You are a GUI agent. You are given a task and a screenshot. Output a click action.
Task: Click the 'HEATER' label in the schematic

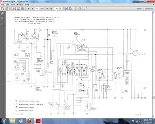pos(42,76)
